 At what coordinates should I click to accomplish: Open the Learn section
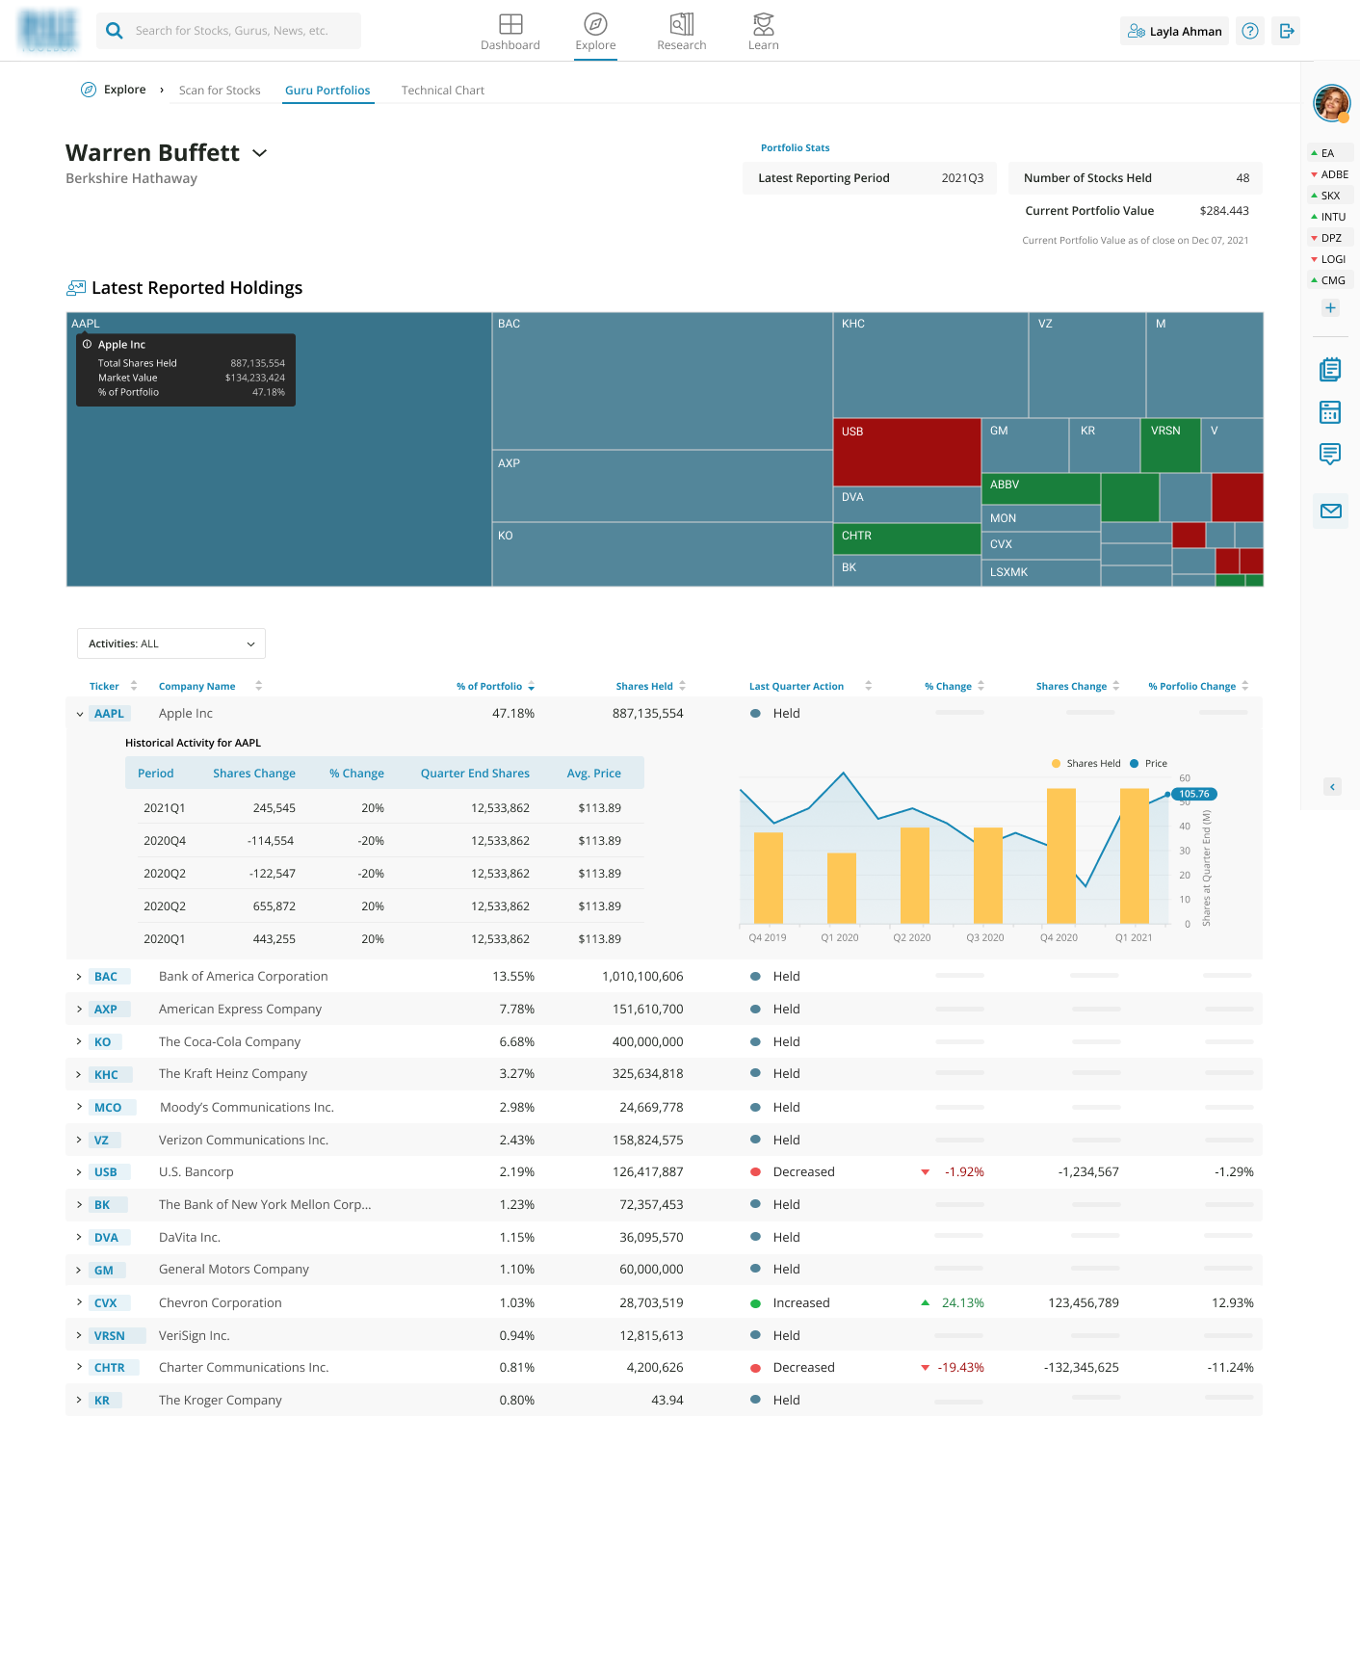[764, 32]
